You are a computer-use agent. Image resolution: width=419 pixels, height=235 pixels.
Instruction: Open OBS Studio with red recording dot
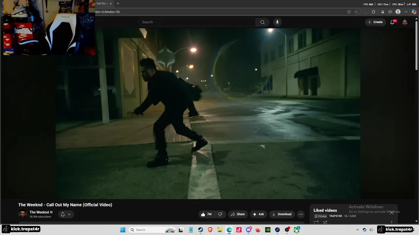click(287, 230)
